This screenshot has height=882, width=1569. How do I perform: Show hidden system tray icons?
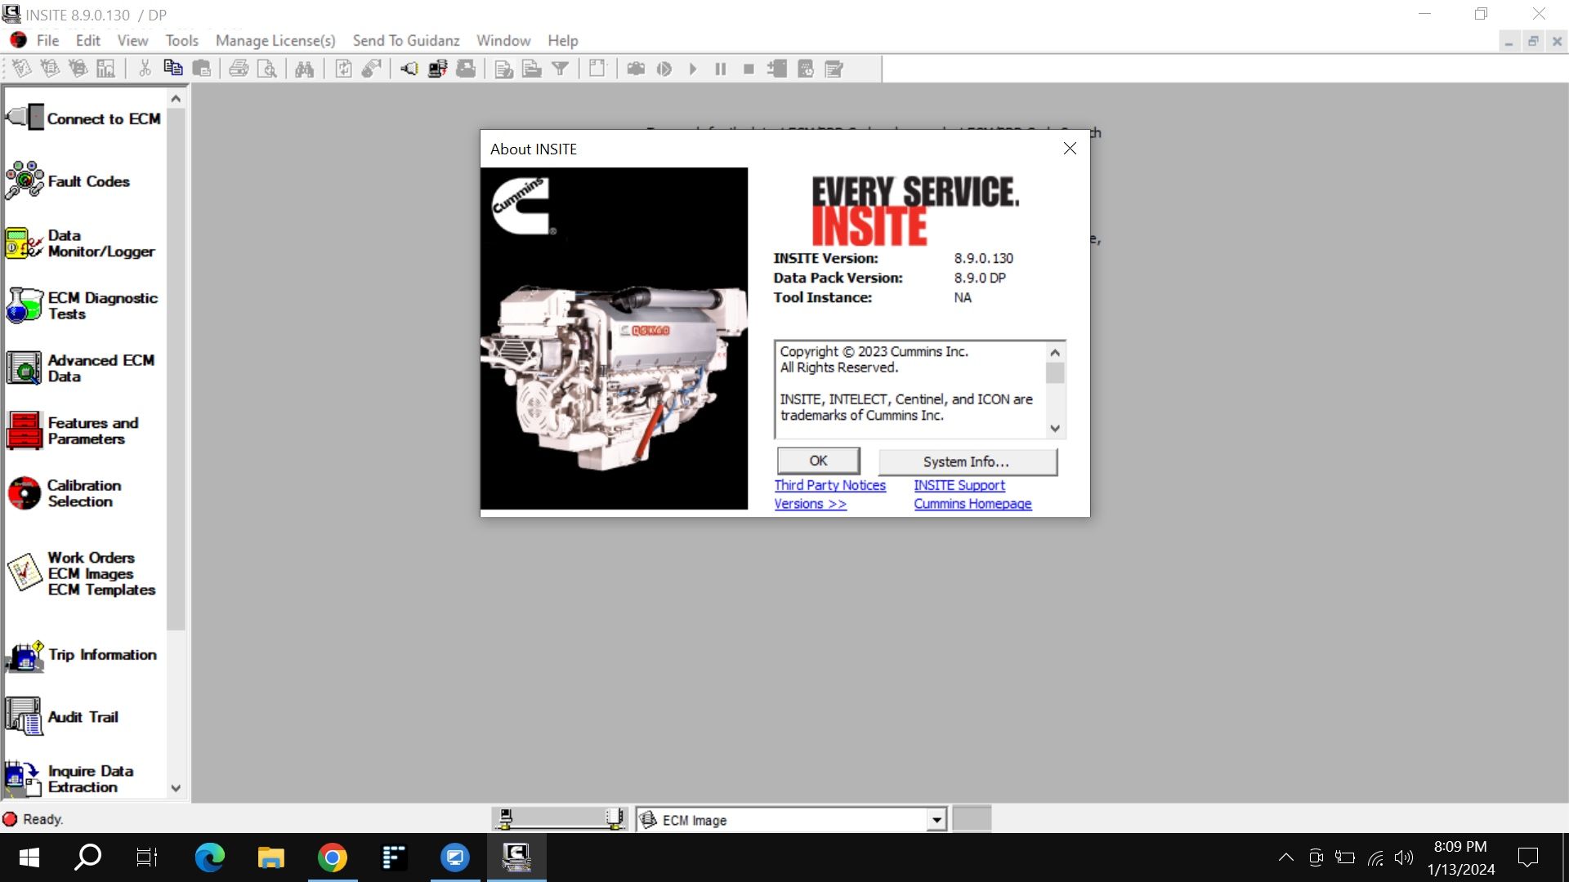coord(1285,857)
